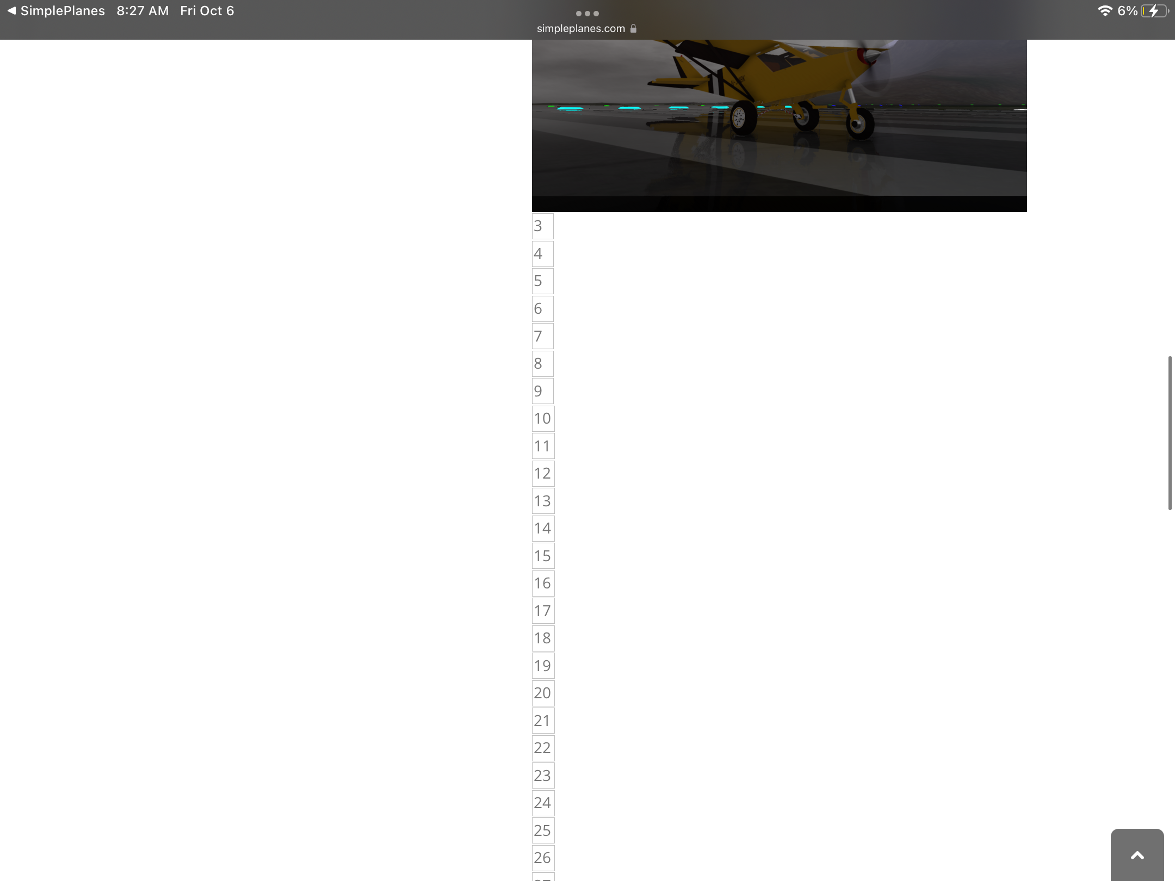Tap box number 16

click(542, 584)
